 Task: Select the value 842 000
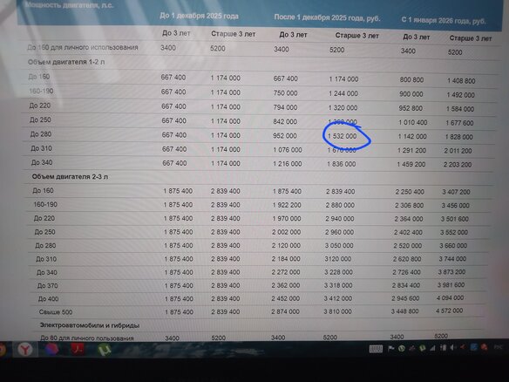coord(285,121)
